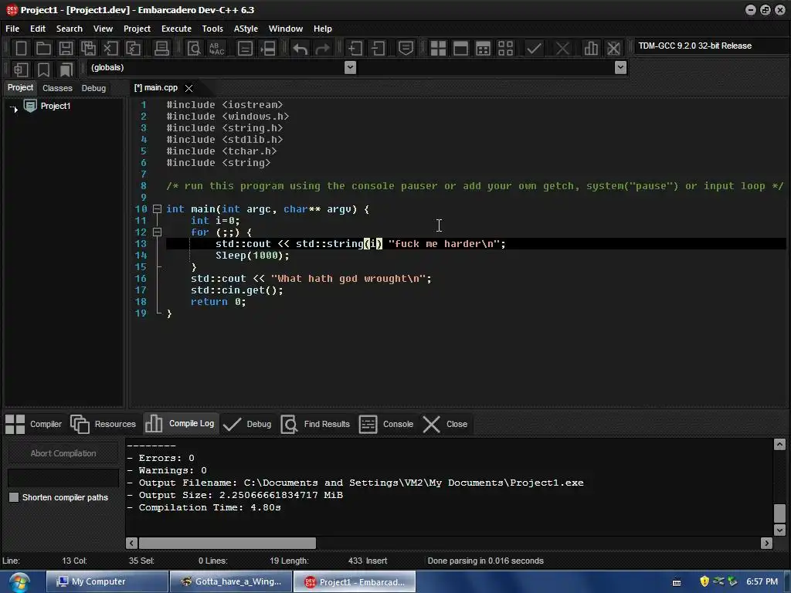Click the Rebuild All toolbar icon
791x593 pixels.
click(x=505, y=49)
